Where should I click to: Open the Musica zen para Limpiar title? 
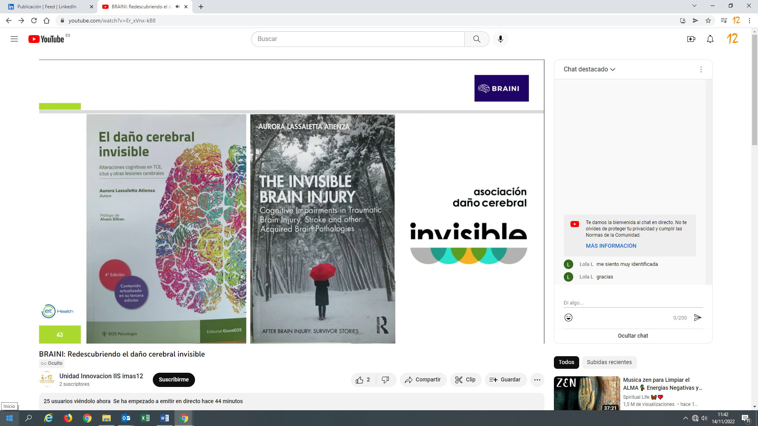[x=662, y=384]
